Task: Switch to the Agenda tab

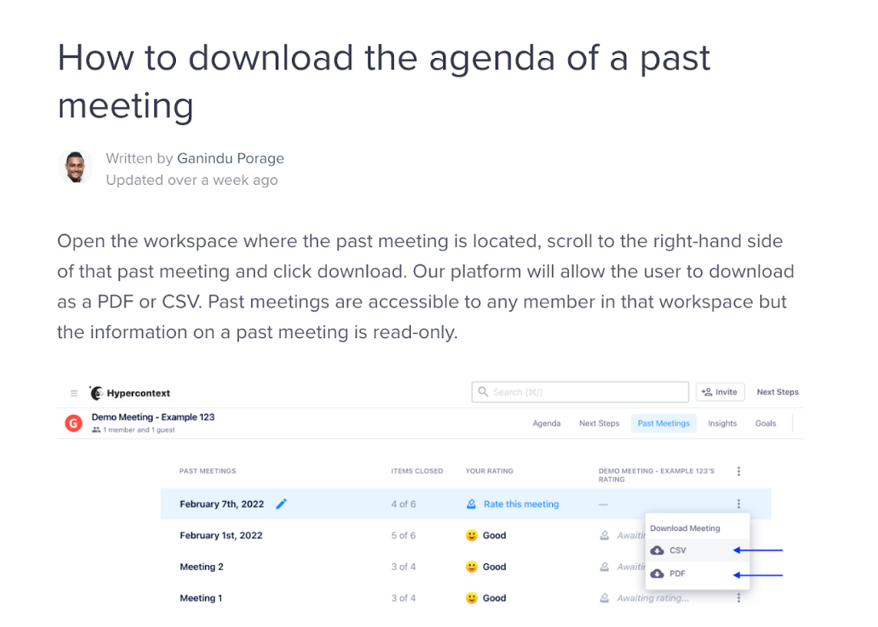Action: click(546, 423)
